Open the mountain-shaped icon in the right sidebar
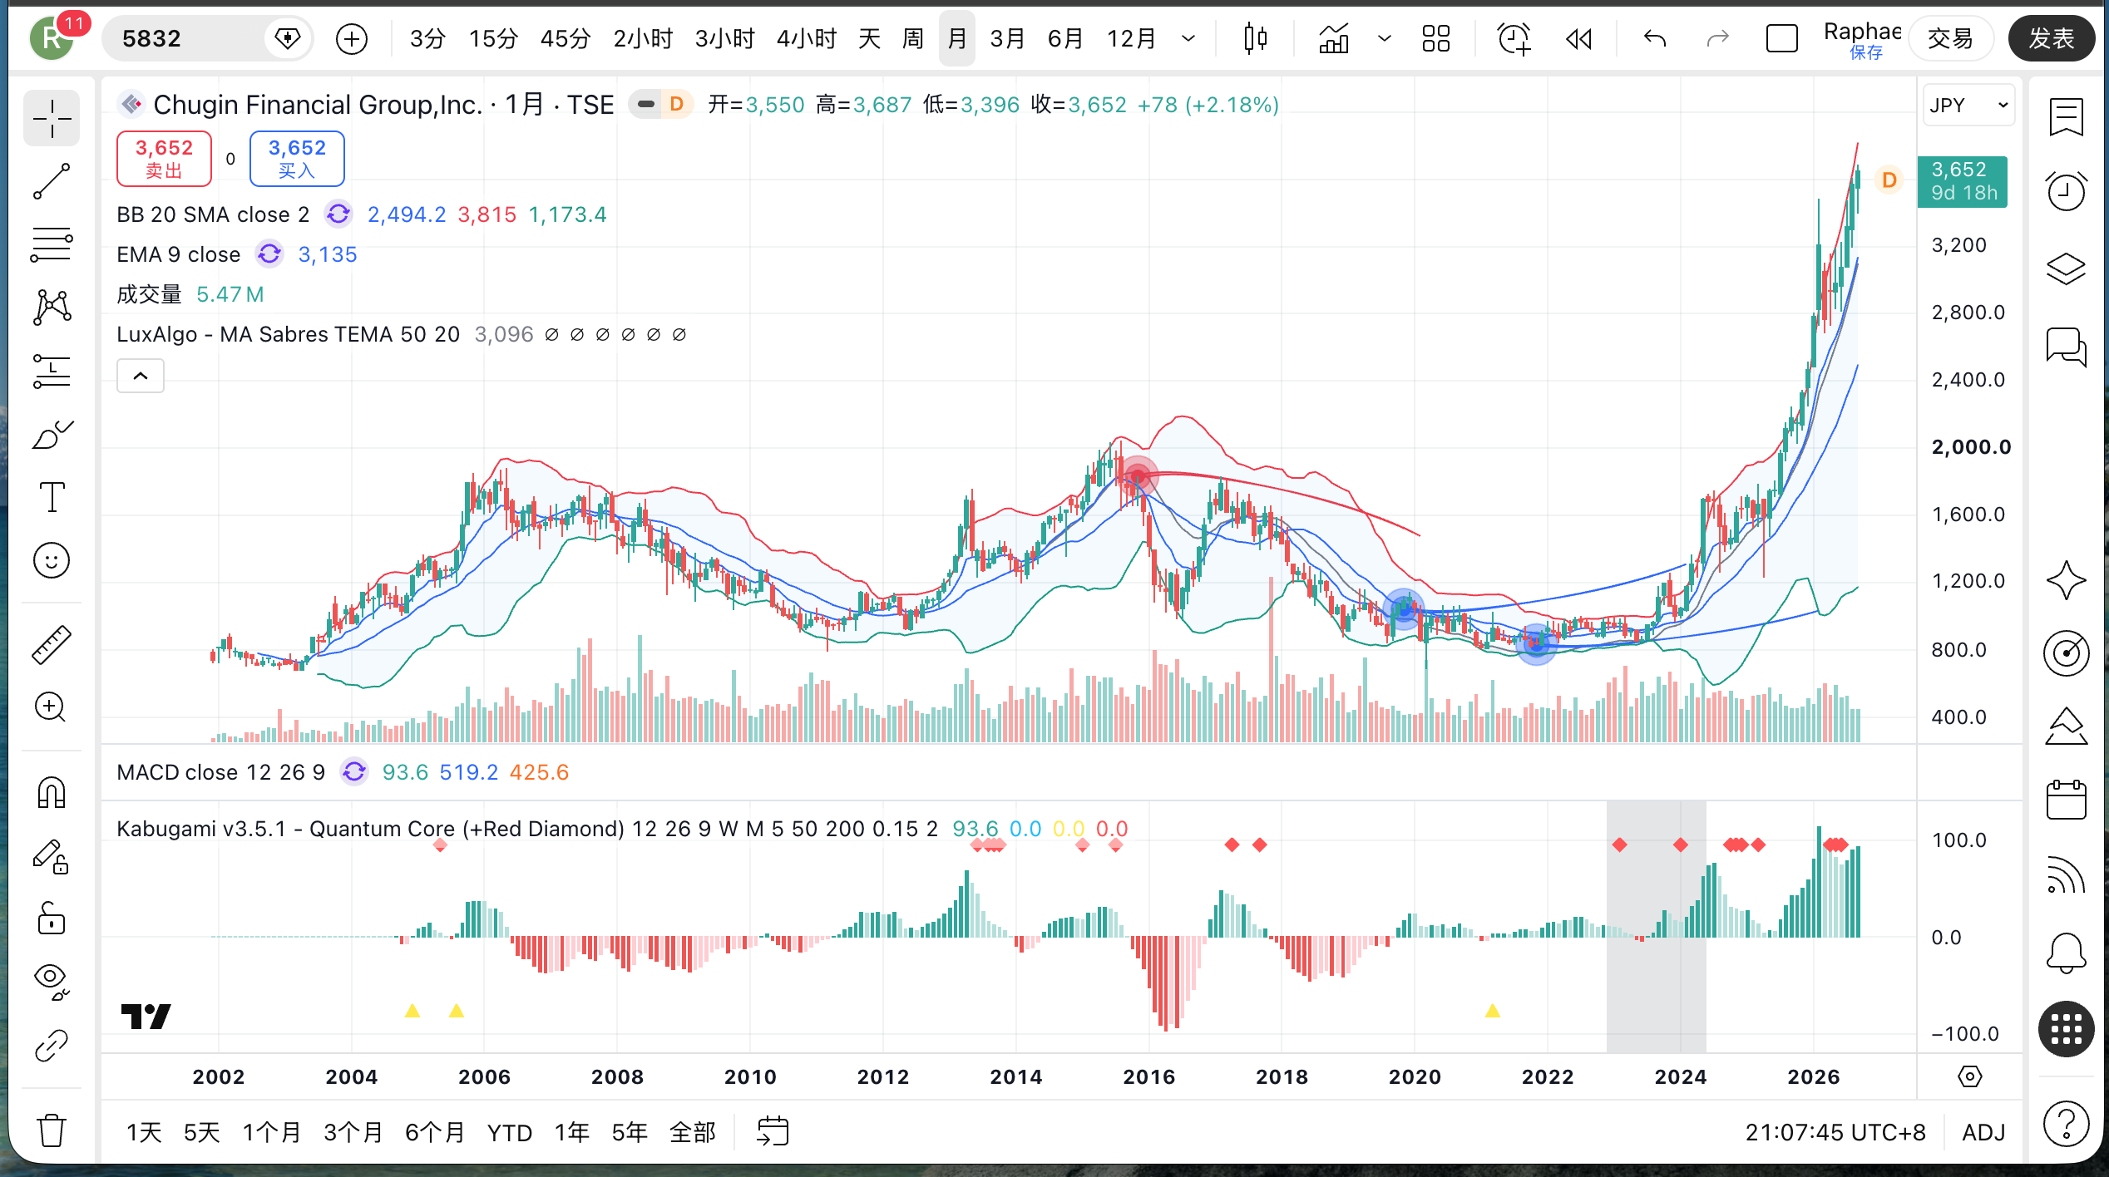Viewport: 2109px width, 1177px height. pos(2066,726)
